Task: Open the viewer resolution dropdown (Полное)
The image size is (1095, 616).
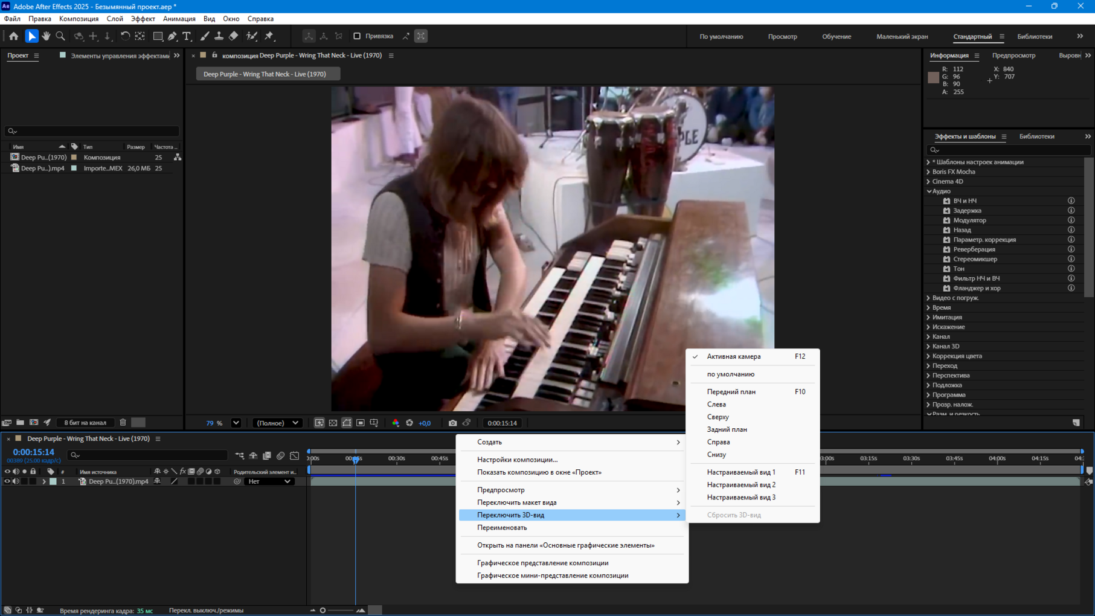Action: pyautogui.click(x=277, y=423)
